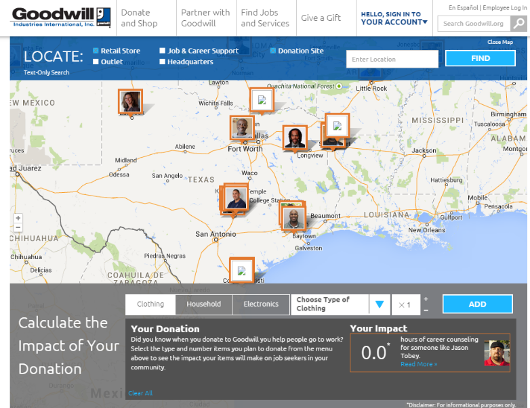Zoom in on the map

(x=18, y=219)
